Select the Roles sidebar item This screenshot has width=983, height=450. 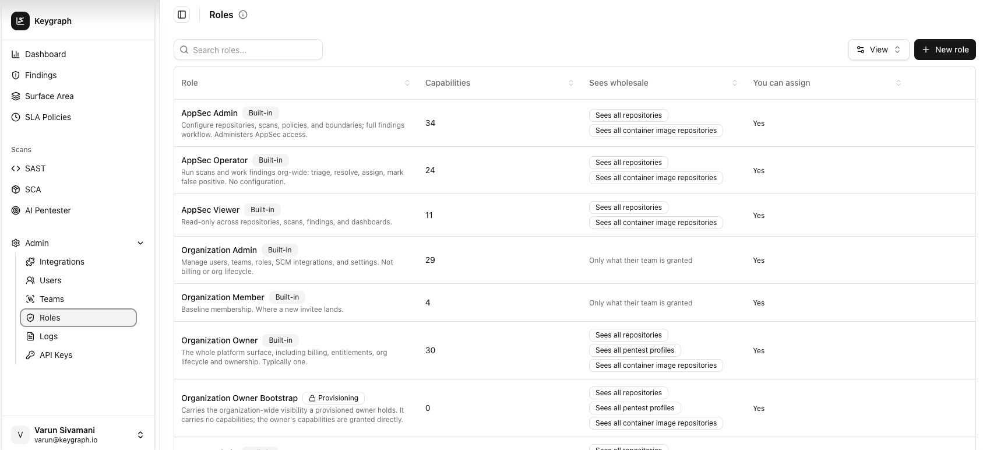(x=78, y=318)
